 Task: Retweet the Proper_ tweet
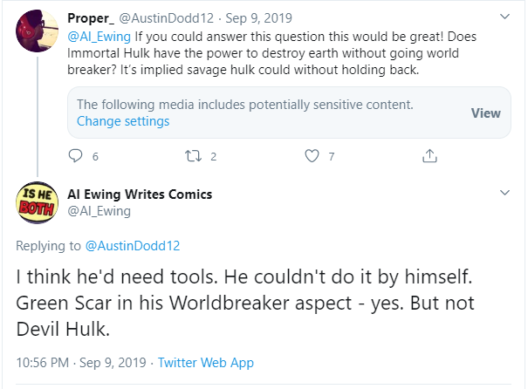tap(193, 156)
